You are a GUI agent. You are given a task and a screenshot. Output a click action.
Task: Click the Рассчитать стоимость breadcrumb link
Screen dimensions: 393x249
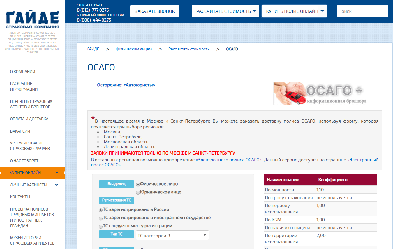[x=189, y=49]
